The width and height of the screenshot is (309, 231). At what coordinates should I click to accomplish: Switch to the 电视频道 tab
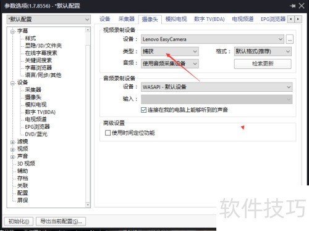click(242, 19)
